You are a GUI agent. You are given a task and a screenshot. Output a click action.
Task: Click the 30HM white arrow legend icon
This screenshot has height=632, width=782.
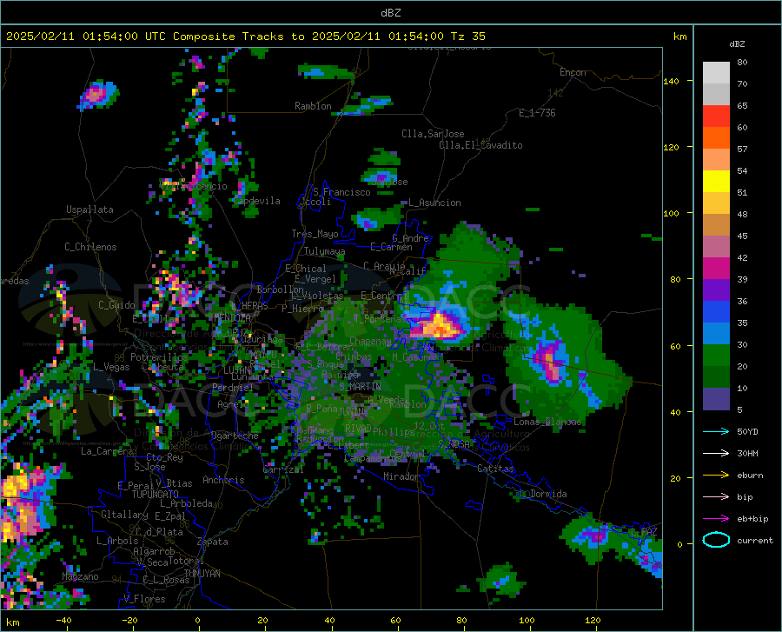(x=716, y=454)
